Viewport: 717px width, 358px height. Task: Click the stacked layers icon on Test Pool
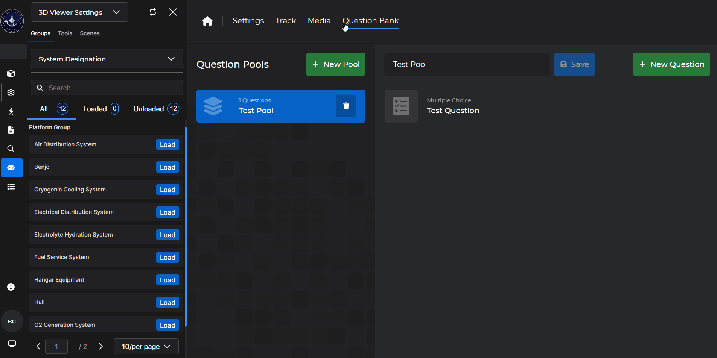click(213, 106)
